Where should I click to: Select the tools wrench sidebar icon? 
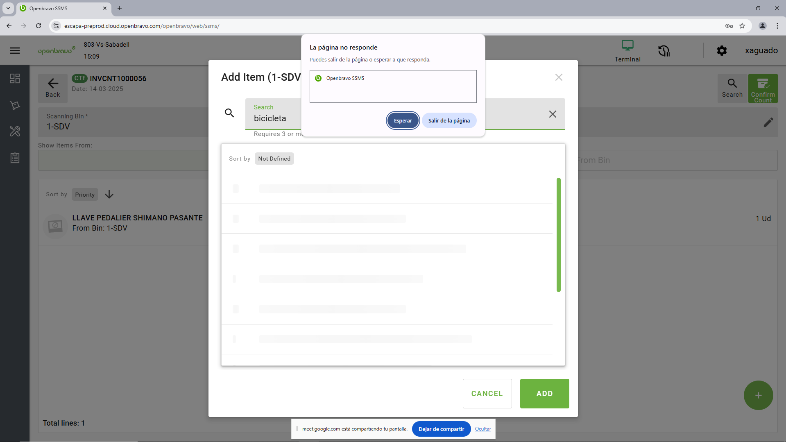[x=15, y=131]
